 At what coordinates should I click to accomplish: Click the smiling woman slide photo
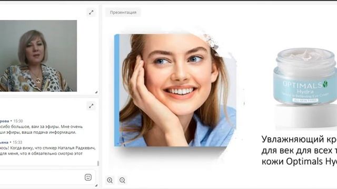pos(175,90)
